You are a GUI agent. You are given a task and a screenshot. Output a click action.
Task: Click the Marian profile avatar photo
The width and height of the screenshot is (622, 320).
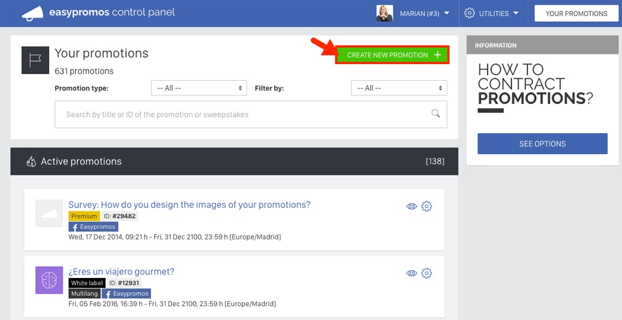point(384,13)
